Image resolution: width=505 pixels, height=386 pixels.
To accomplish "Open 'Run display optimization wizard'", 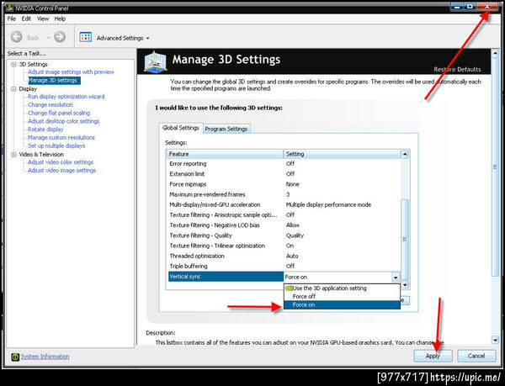I will coord(66,97).
